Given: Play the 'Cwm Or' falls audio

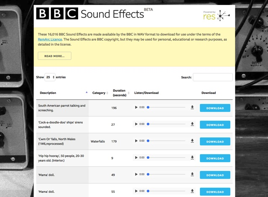Looking at the screenshot, I should [x=136, y=141].
